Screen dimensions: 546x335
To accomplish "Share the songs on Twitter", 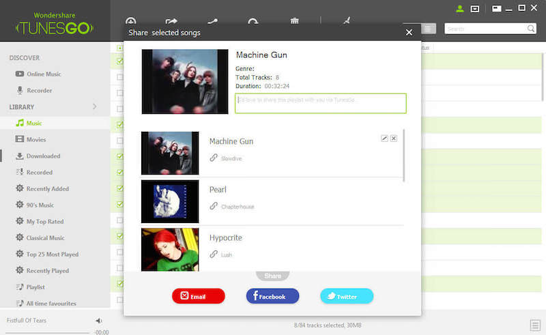I will tap(347, 296).
